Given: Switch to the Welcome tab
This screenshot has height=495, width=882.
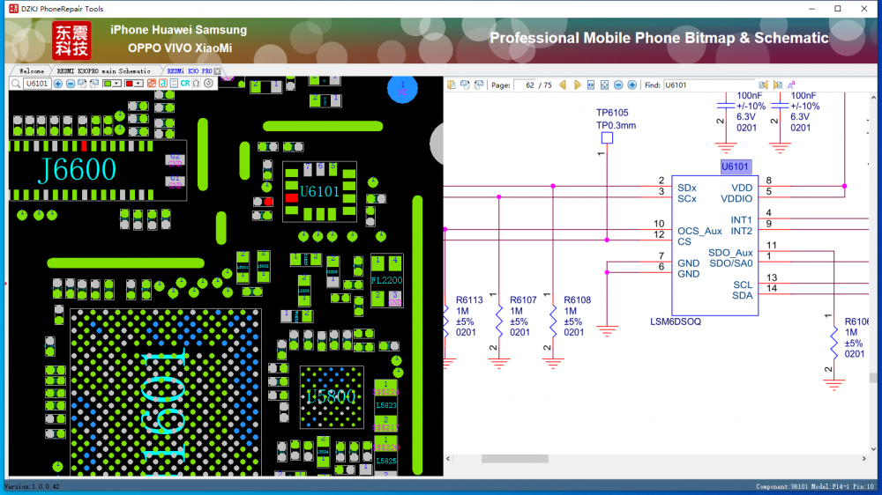Looking at the screenshot, I should pos(32,71).
